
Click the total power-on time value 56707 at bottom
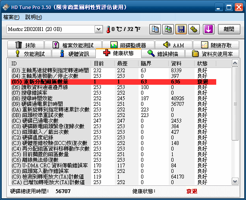coord(63,191)
